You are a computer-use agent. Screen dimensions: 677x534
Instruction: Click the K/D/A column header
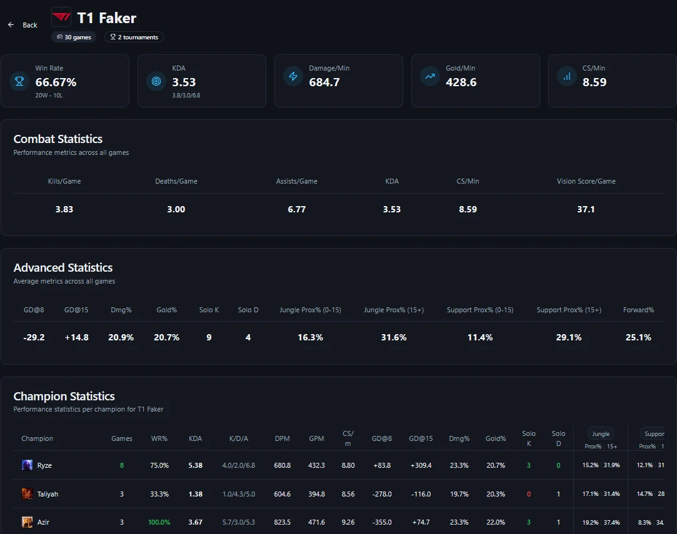click(x=239, y=438)
